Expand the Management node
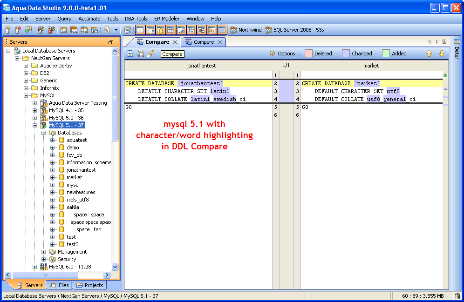This screenshot has width=464, height=302. (44, 252)
